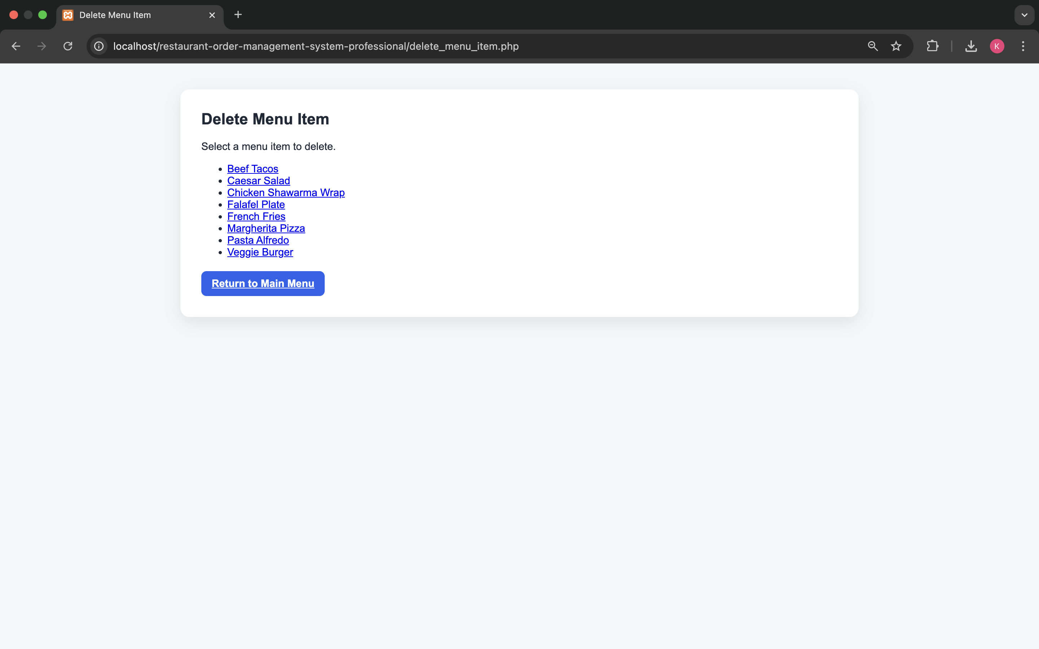This screenshot has height=649, width=1039.
Task: Expand the tab search dropdown arrow
Action: [x=1024, y=15]
